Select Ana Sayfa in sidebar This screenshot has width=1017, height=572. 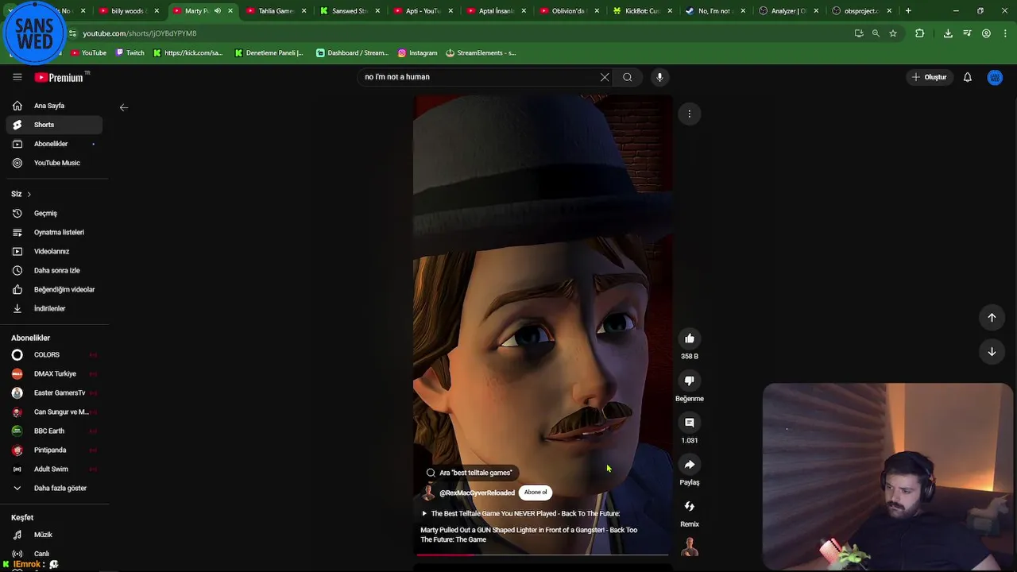pos(54,106)
